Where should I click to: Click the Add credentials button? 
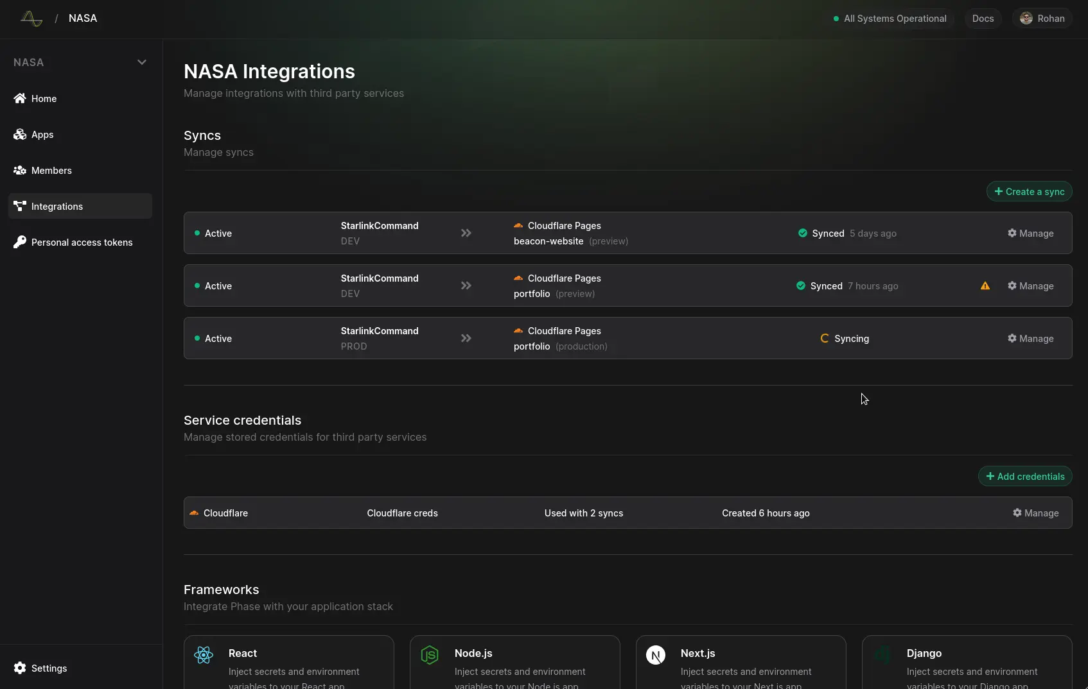pyautogui.click(x=1025, y=477)
